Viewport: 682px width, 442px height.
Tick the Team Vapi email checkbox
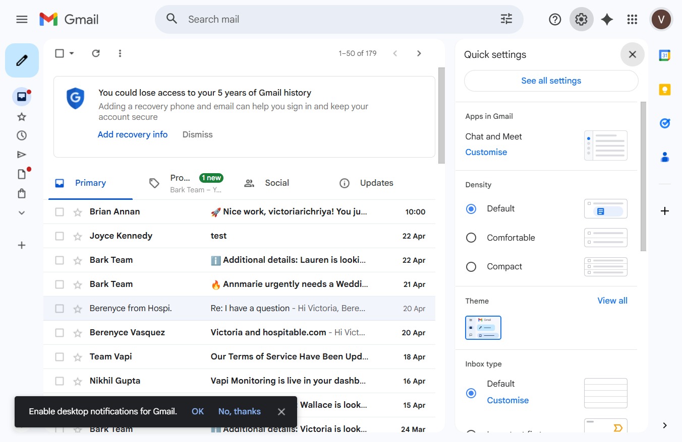(60, 357)
